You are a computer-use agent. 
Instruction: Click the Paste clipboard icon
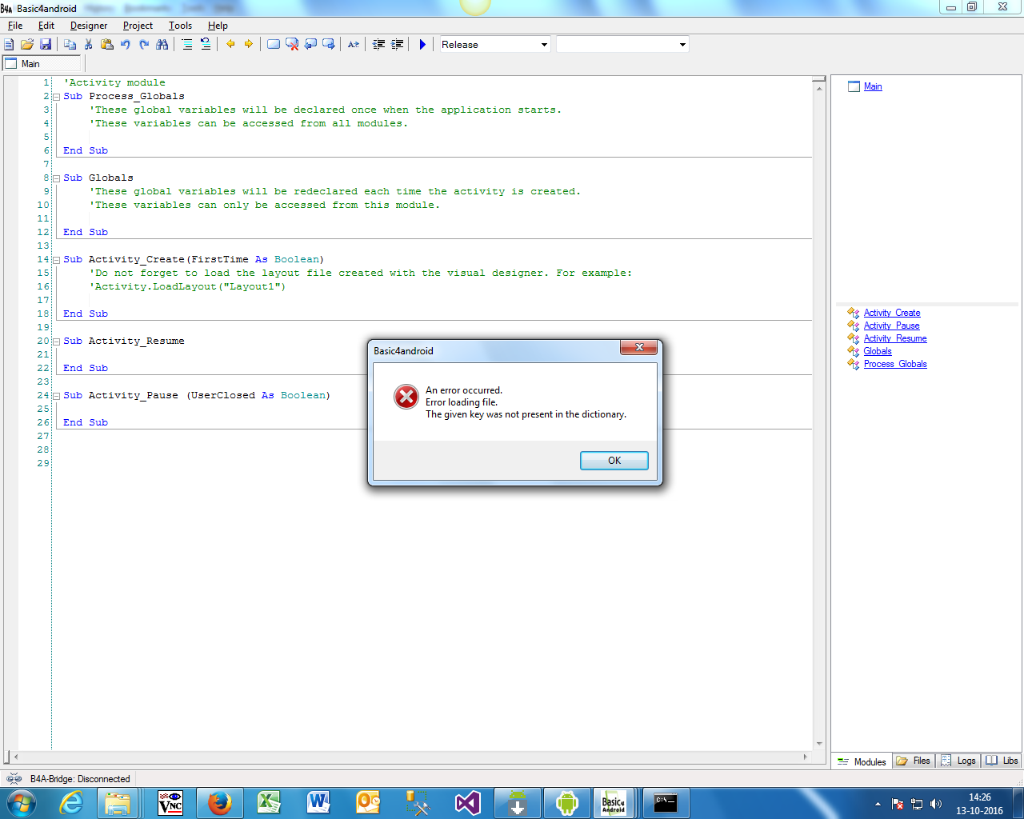pos(107,45)
